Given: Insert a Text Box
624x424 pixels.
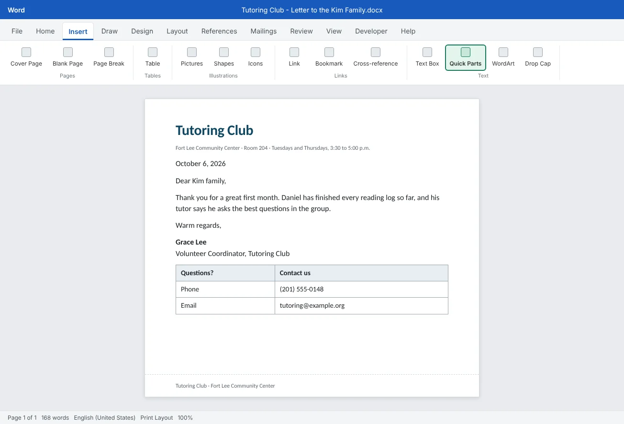Looking at the screenshot, I should click(427, 57).
